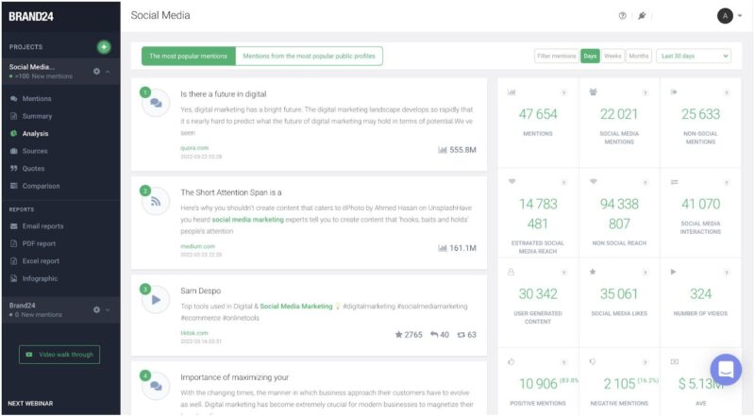Click the Video walk through button
Screen dimensions: 755x416
(x=59, y=355)
